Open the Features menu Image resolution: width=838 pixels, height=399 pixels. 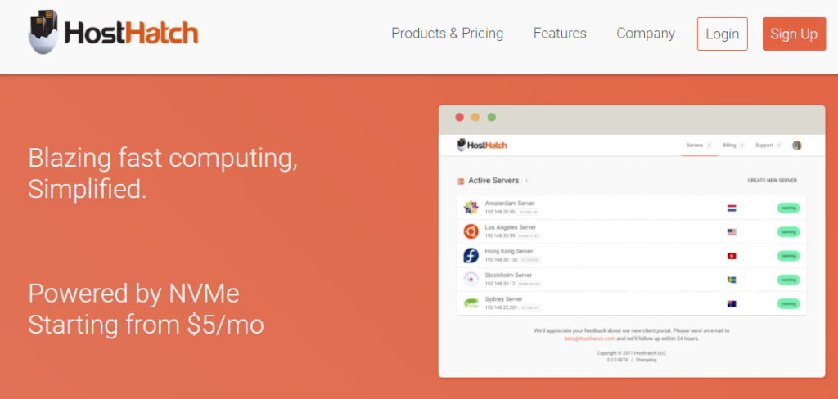[x=560, y=34]
